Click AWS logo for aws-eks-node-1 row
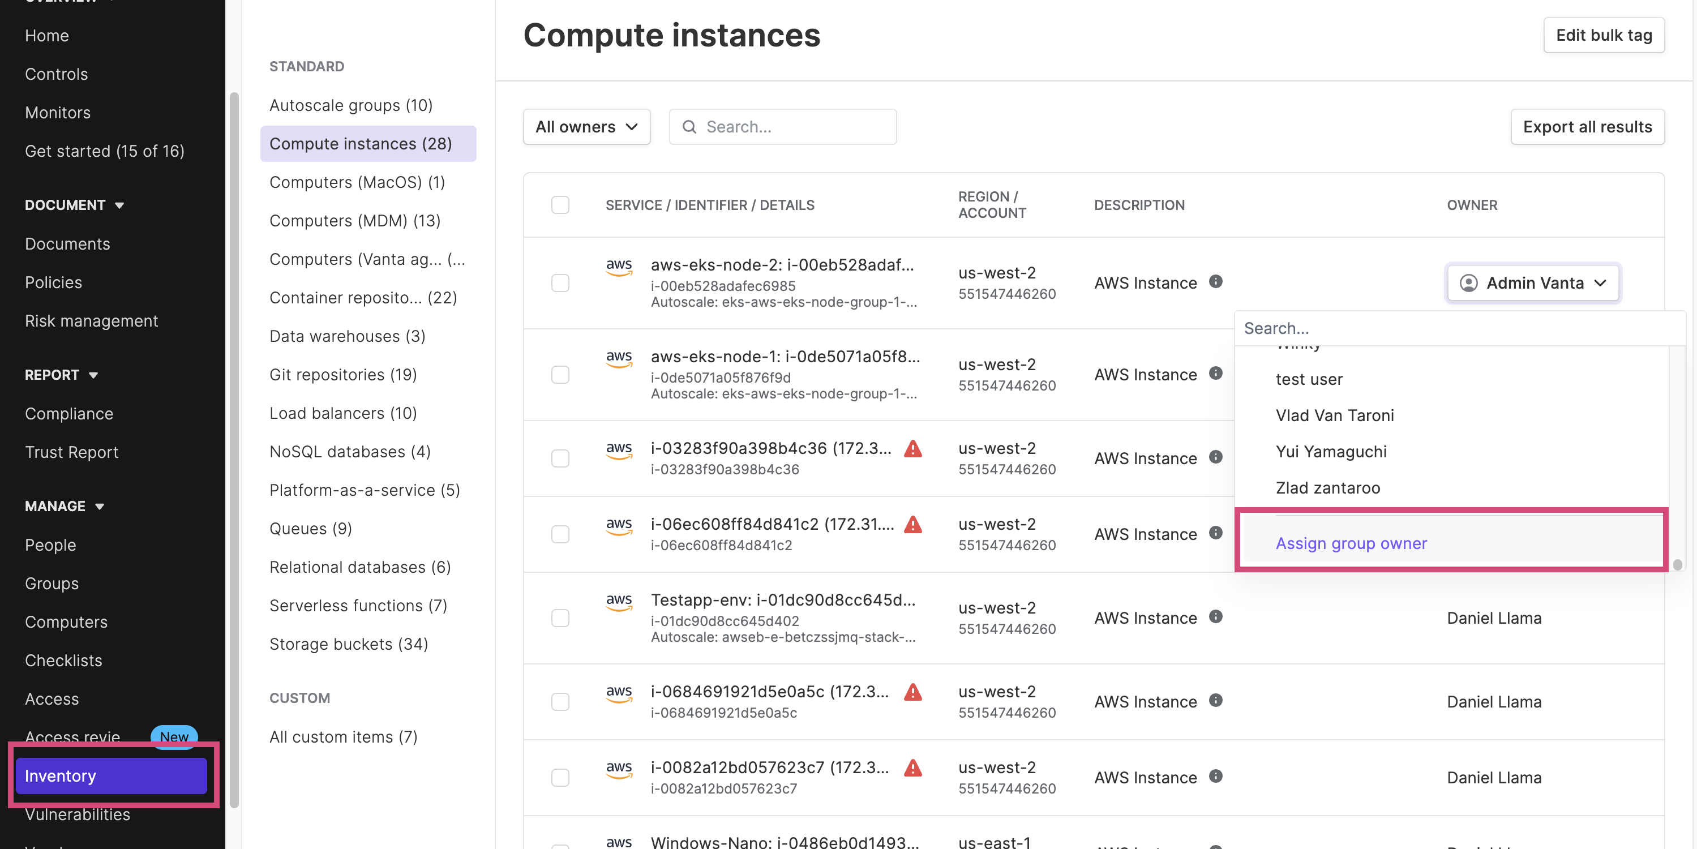1697x849 pixels. tap(619, 358)
